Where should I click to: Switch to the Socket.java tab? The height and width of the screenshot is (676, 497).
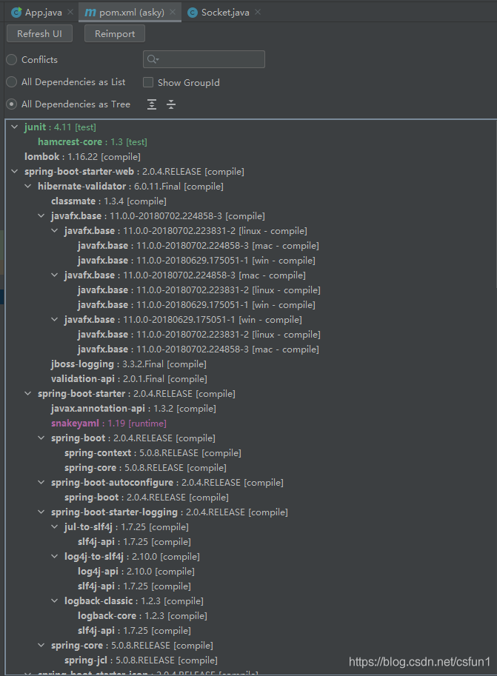click(224, 13)
